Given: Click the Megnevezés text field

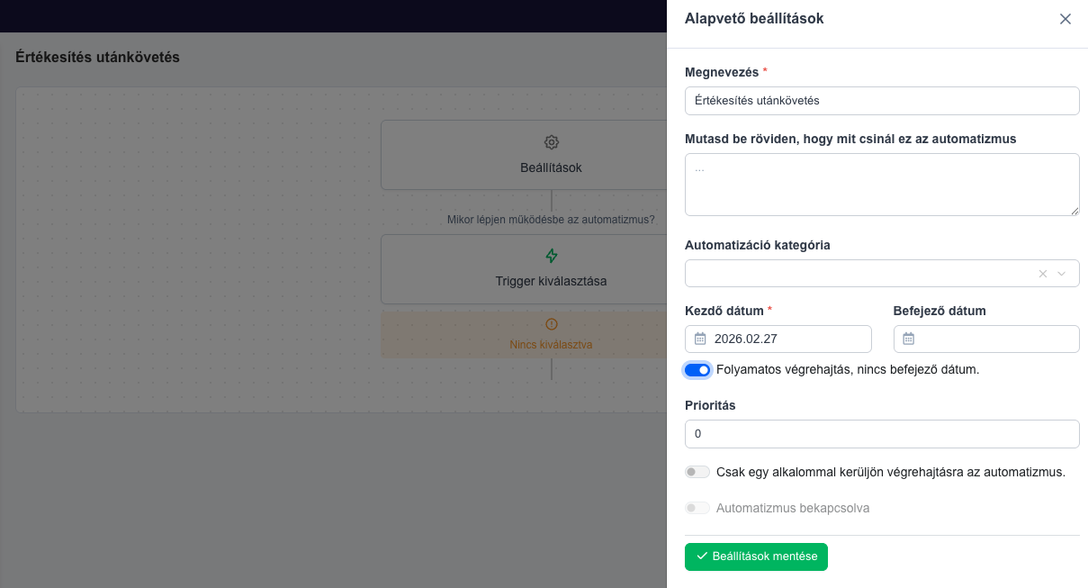Looking at the screenshot, I should (882, 101).
